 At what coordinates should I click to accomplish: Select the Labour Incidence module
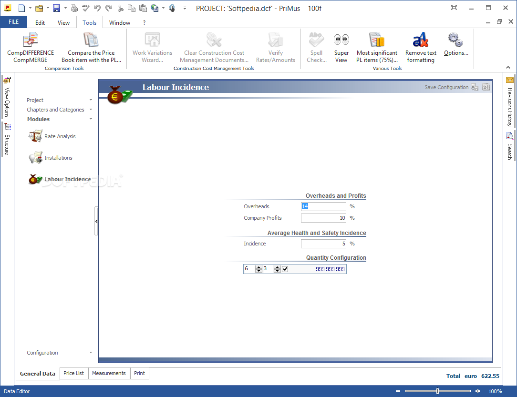tap(60, 179)
